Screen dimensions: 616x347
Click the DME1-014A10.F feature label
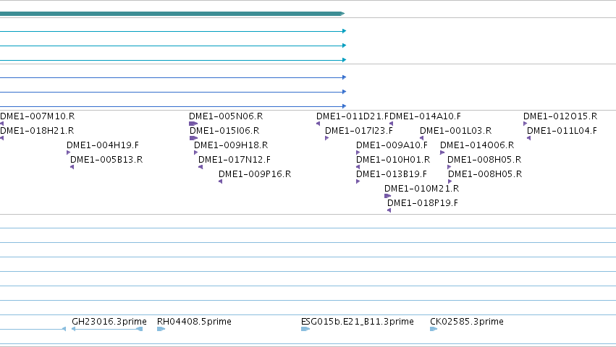tap(425, 116)
